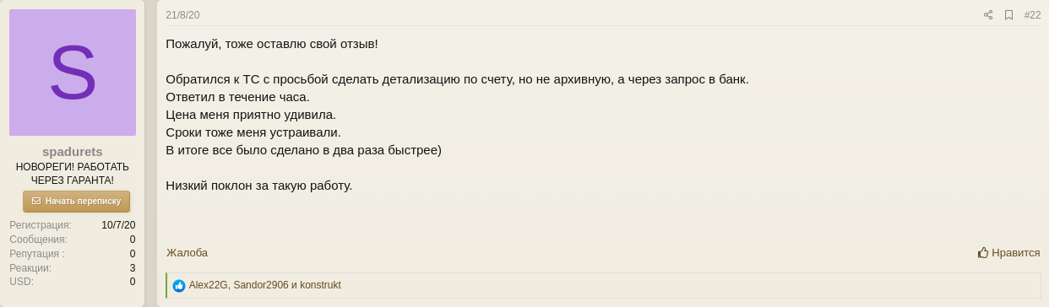Open the profile of Alex22G in reactions

point(208,285)
